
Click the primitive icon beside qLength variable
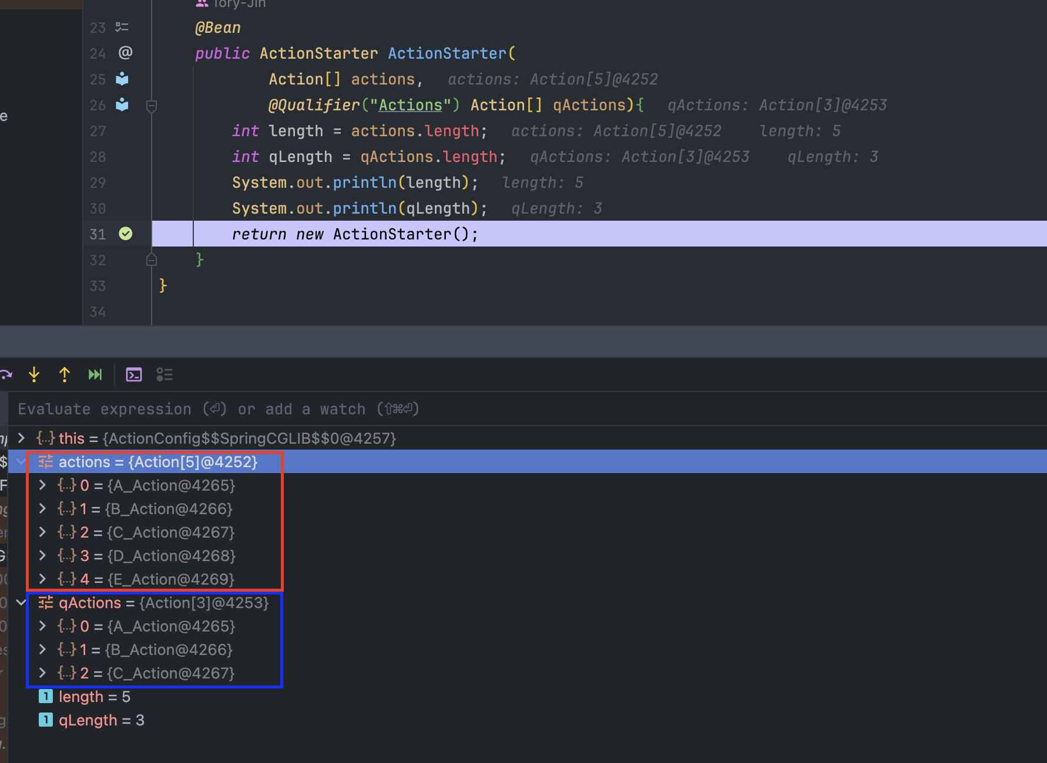point(46,720)
